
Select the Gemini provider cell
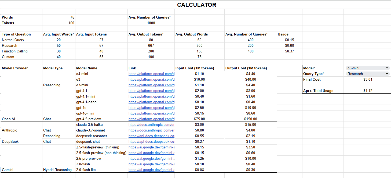click(8, 170)
